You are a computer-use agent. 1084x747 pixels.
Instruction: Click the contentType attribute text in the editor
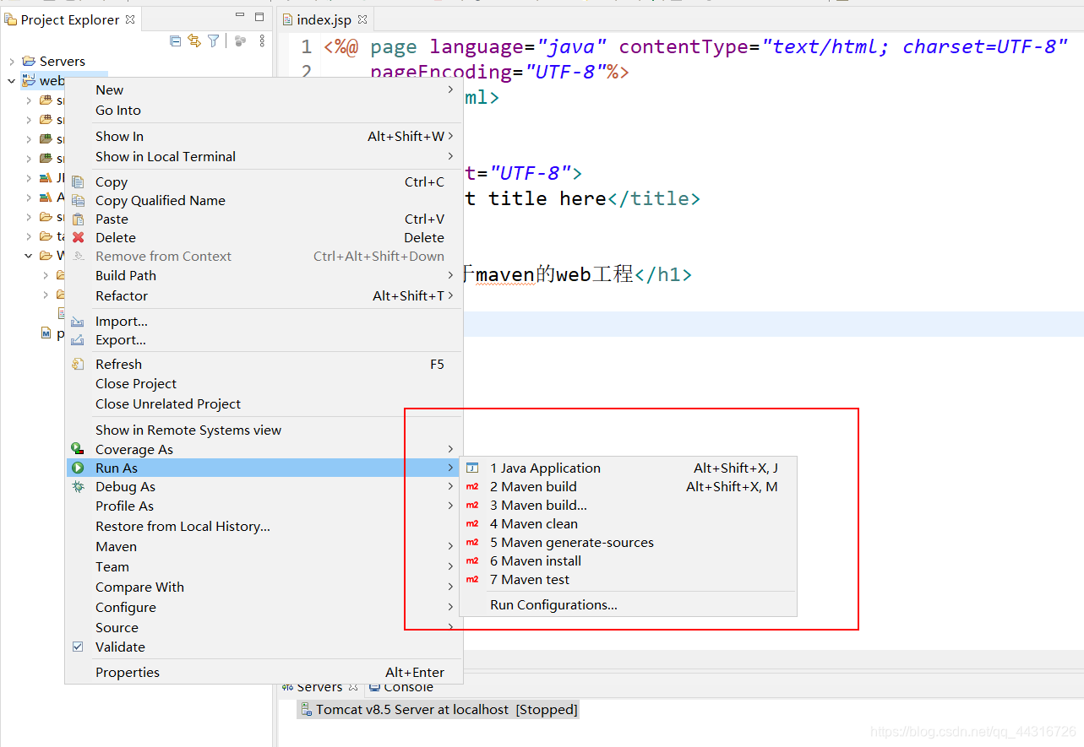click(684, 47)
